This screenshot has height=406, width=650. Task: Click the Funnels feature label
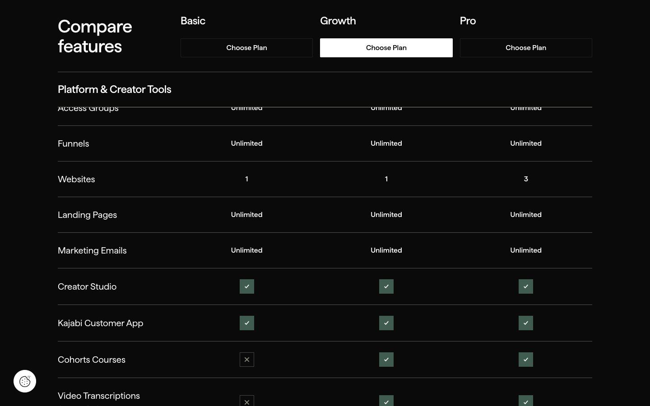point(74,143)
